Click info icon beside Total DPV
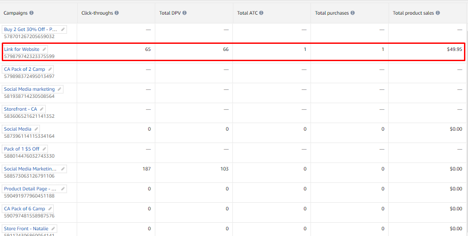The width and height of the screenshot is (468, 236). click(184, 13)
